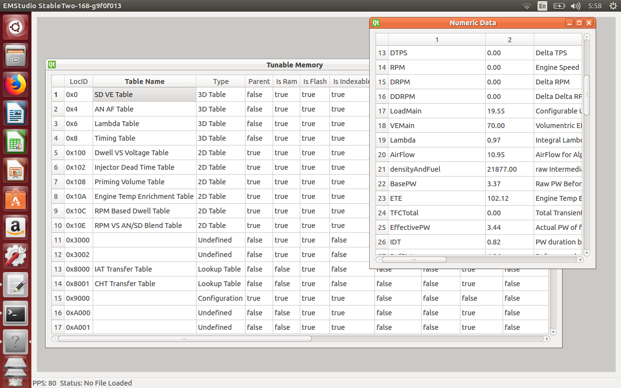Click the LocID column header

[x=79, y=81]
